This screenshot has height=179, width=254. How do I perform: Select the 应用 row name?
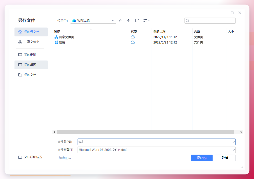pos(62,42)
